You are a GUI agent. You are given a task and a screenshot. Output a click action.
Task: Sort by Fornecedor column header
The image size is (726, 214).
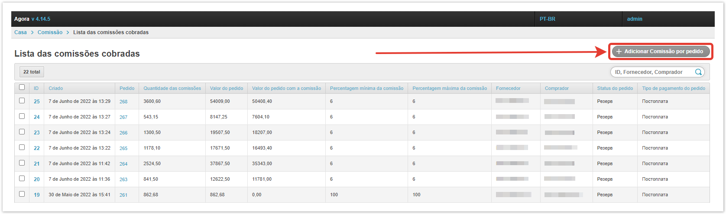click(508, 88)
